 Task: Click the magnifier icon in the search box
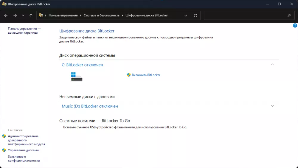(289, 15)
